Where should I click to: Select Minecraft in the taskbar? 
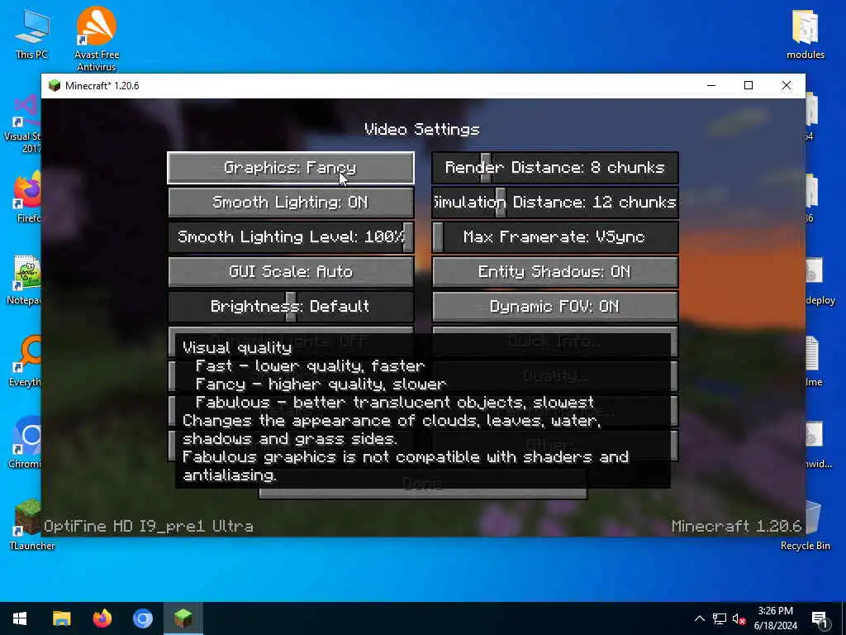pos(183,618)
